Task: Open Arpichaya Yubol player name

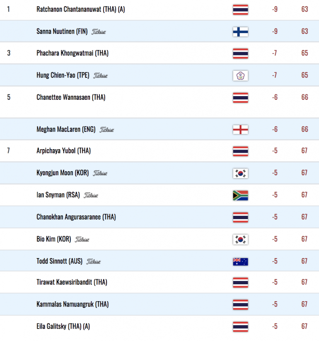Action: click(63, 150)
